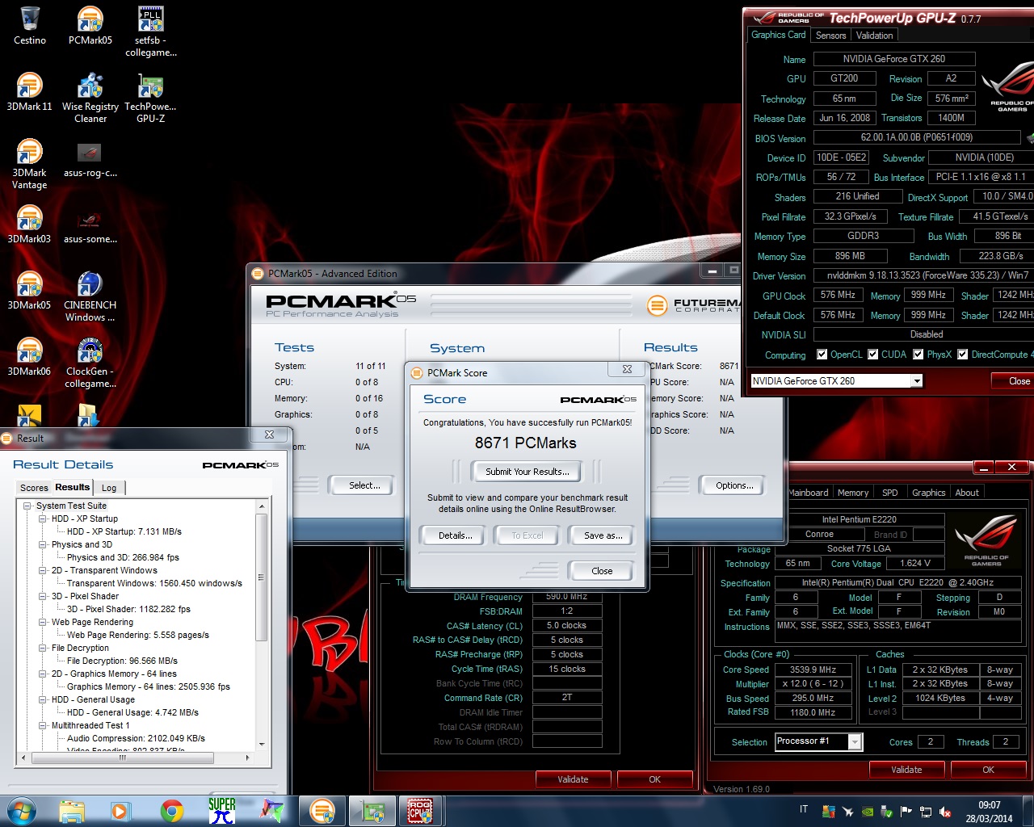Screen dimensions: 1034x827
Task: Toggle the PhysX checkbox in GPU-Z
Action: pos(918,355)
